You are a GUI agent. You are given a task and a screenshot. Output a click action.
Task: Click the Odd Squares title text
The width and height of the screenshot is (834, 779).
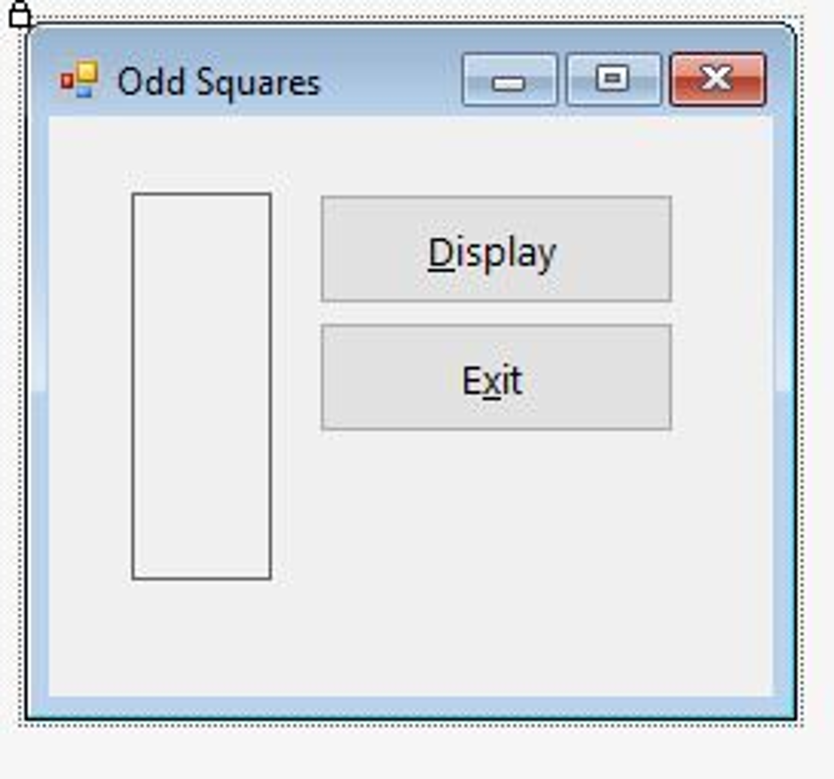(219, 82)
